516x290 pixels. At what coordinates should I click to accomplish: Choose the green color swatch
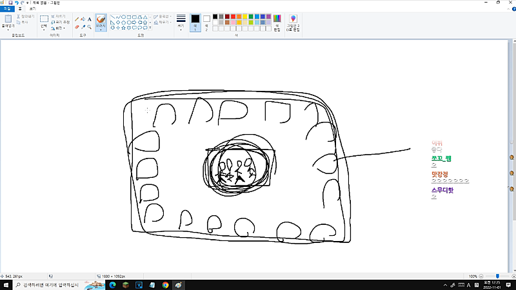click(251, 17)
